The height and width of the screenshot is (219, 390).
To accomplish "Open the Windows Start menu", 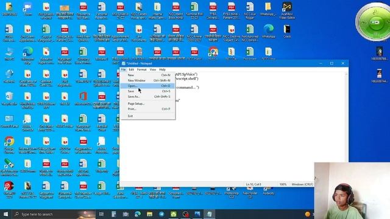I will (x=5, y=214).
